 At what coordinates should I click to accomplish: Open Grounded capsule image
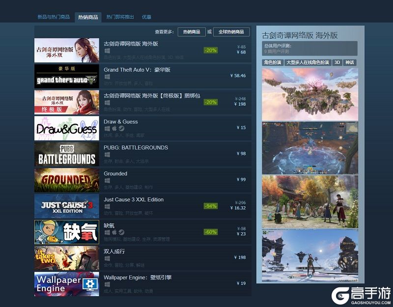(67, 180)
